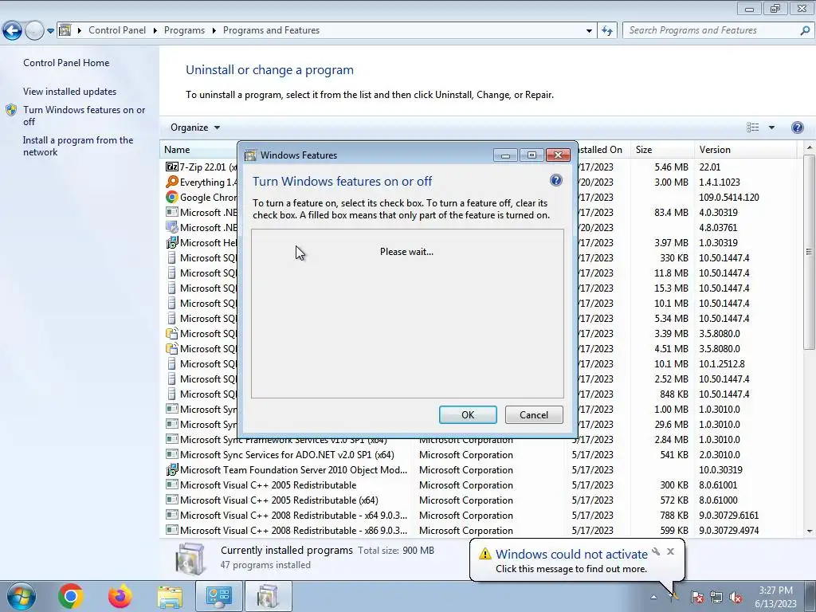Click the muted volume tray icon
This screenshot has height=612, width=816.
[x=736, y=597]
